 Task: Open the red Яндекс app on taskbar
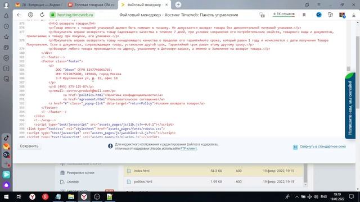point(45,197)
